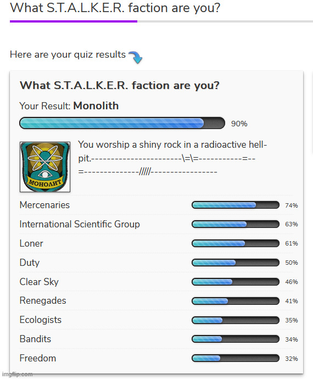Click the International Scientific Group label

[x=80, y=224]
